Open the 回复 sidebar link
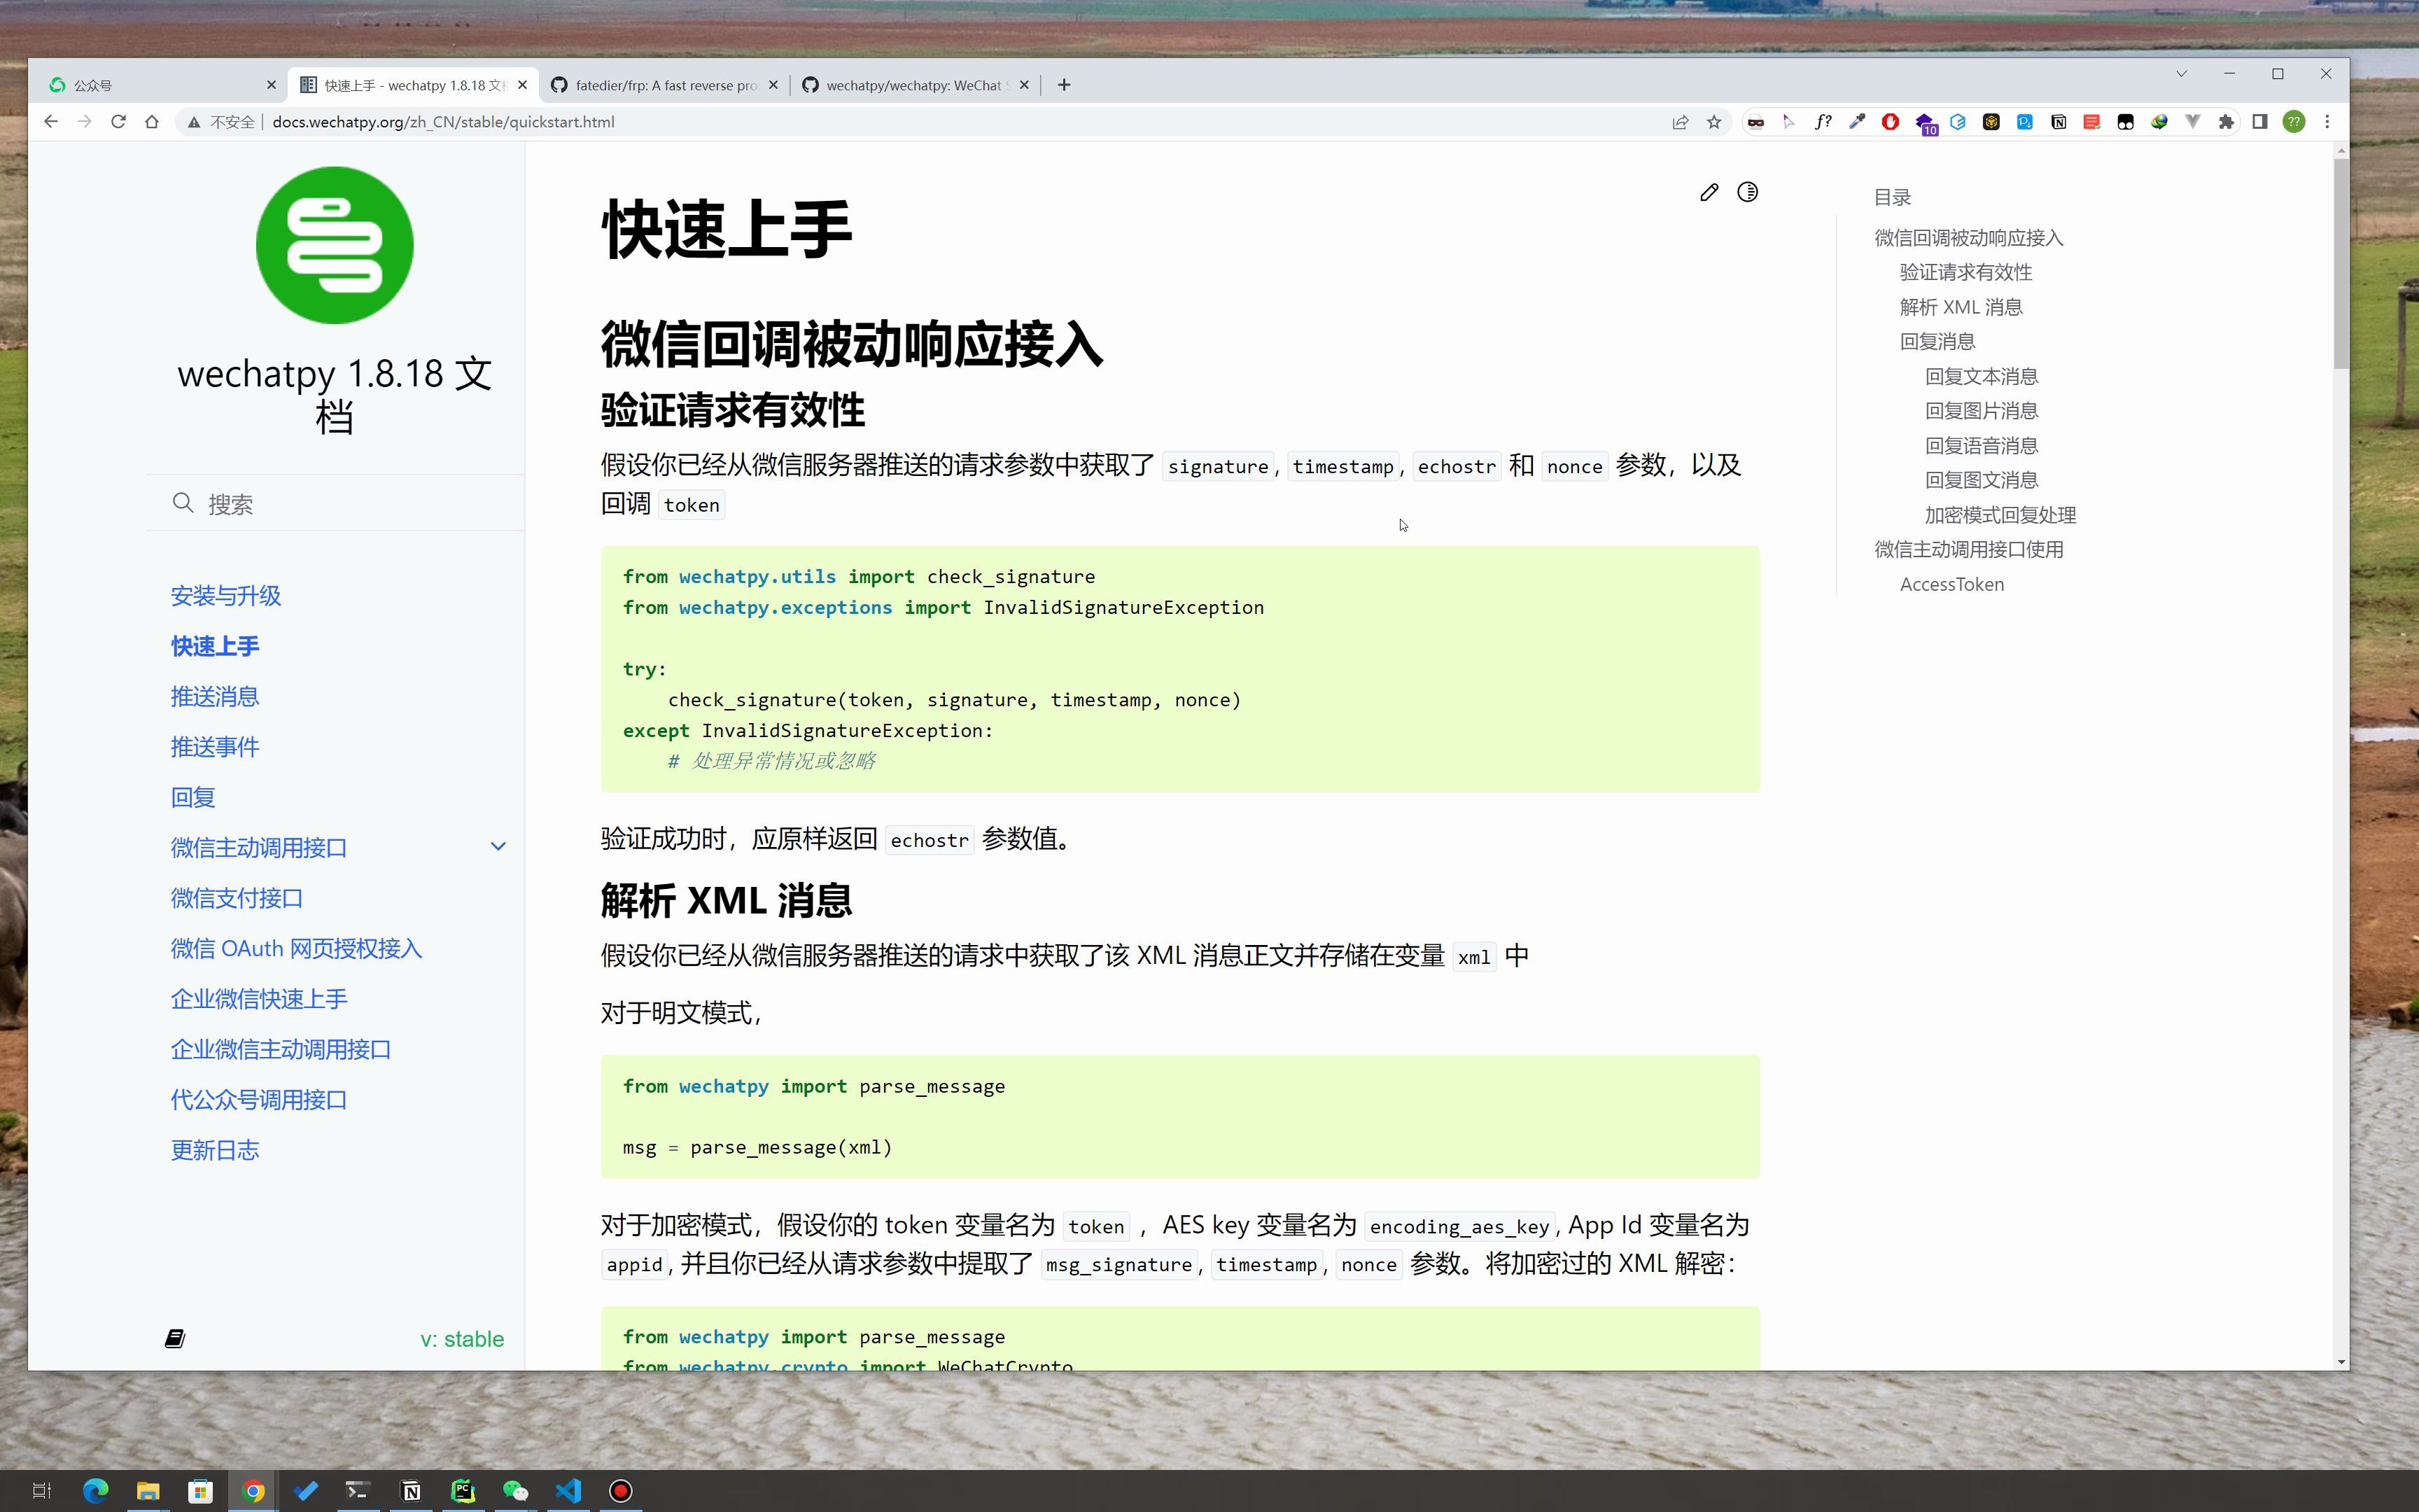This screenshot has width=2419, height=1512. (193, 797)
